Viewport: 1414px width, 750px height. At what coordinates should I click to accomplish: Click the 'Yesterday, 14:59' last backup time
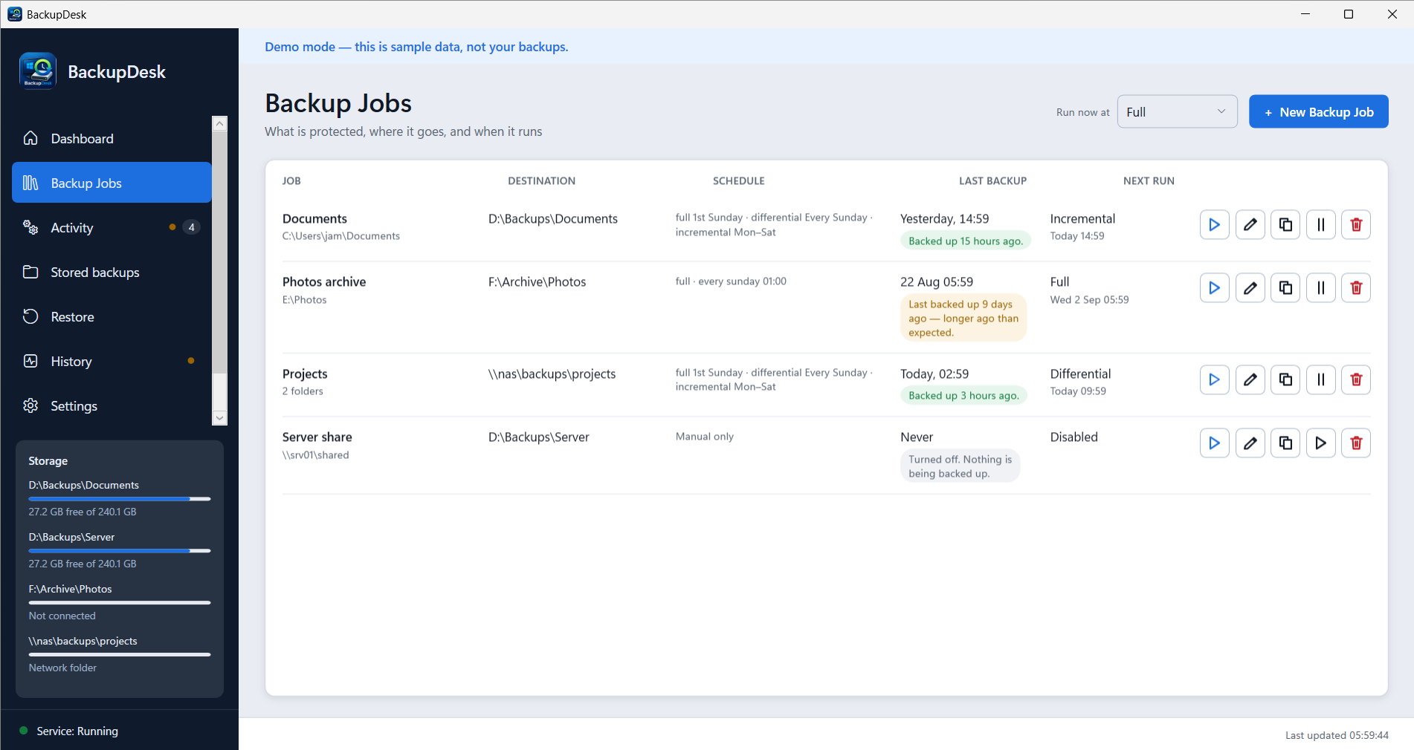(x=944, y=218)
